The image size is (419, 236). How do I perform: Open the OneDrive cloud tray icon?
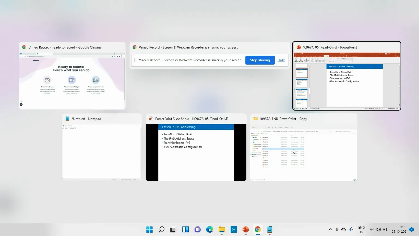pos(344,229)
